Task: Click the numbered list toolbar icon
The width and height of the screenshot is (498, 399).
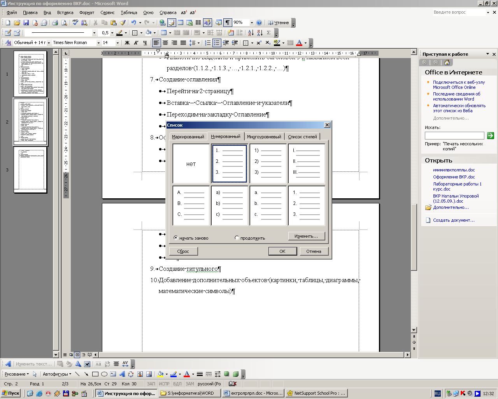Action: tap(208, 43)
